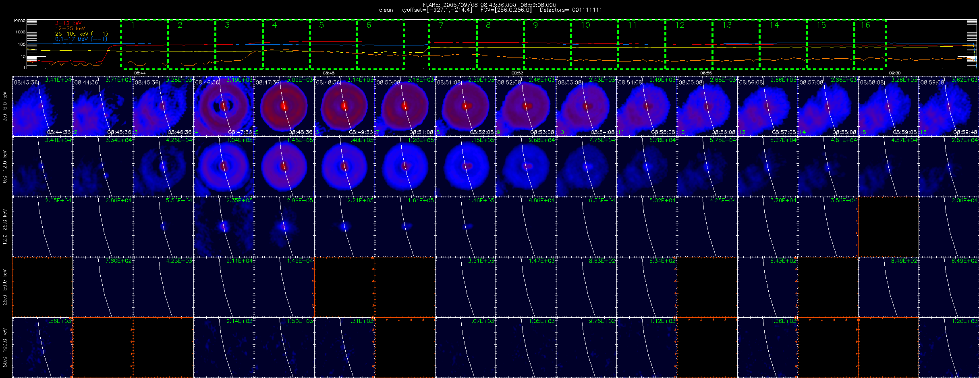Click the 5.56E+04 peak value
Viewport: 979px width, 378px height.
[x=179, y=200]
